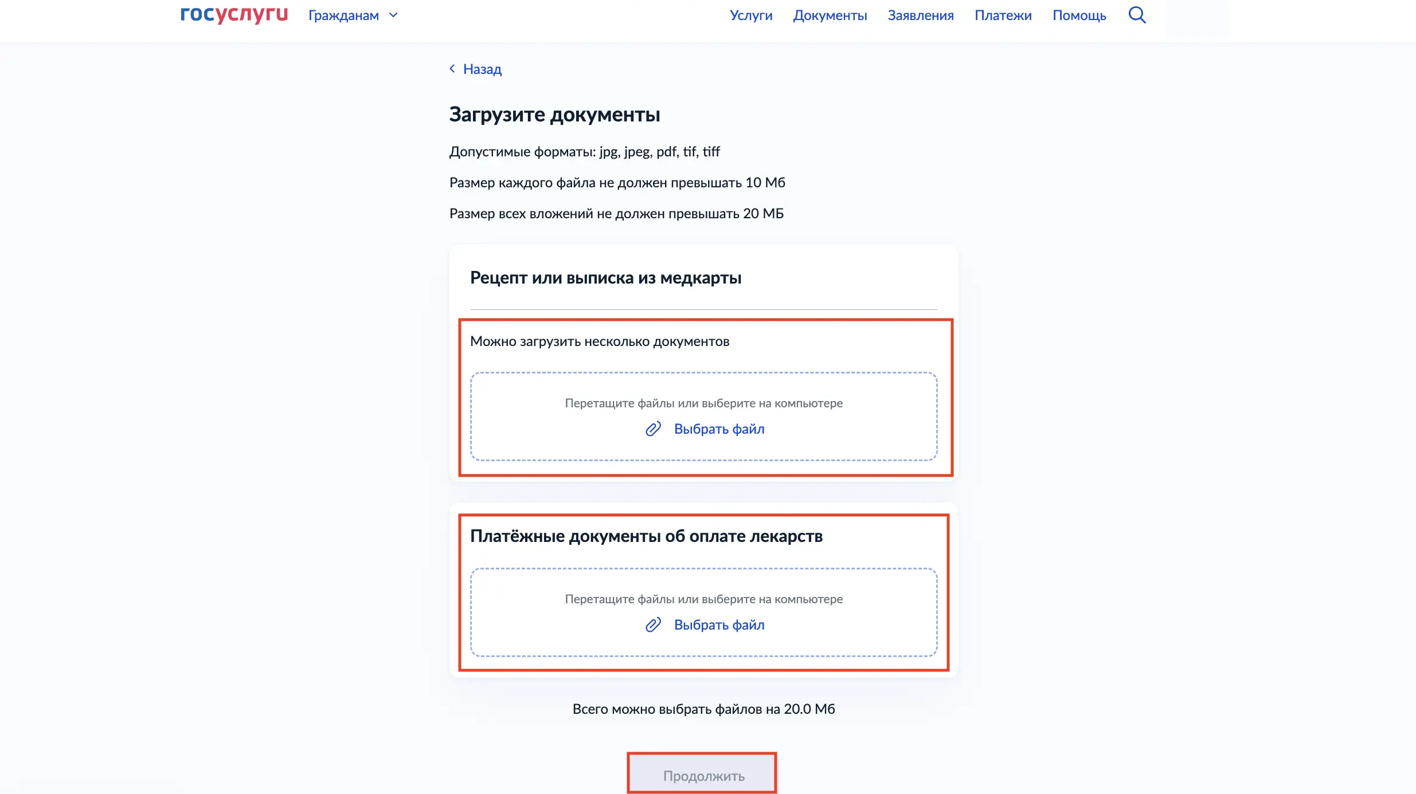Go to Заявления section
The height and width of the screenshot is (794, 1416).
(921, 15)
